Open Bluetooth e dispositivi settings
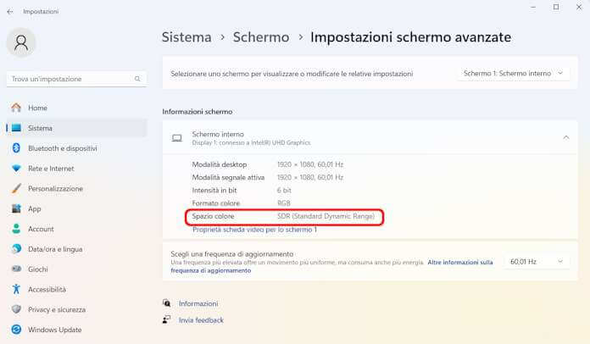 62,148
